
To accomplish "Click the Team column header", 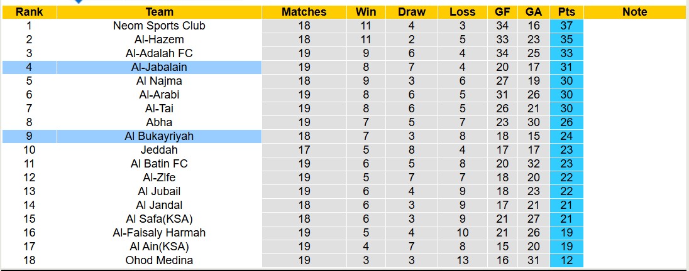I will pyautogui.click(x=159, y=12).
